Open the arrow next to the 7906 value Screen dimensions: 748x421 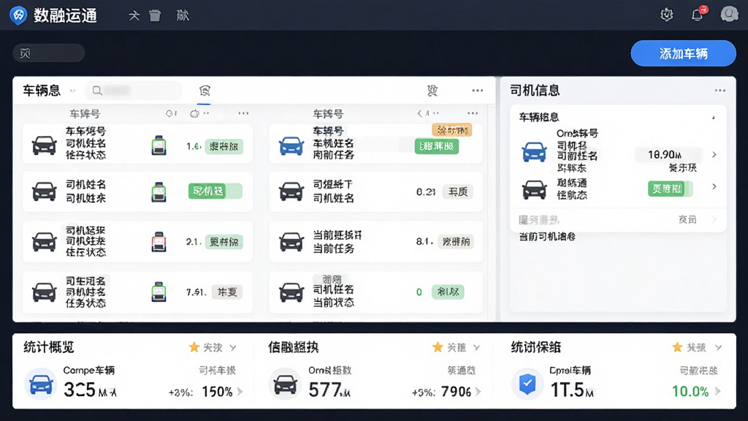point(478,392)
